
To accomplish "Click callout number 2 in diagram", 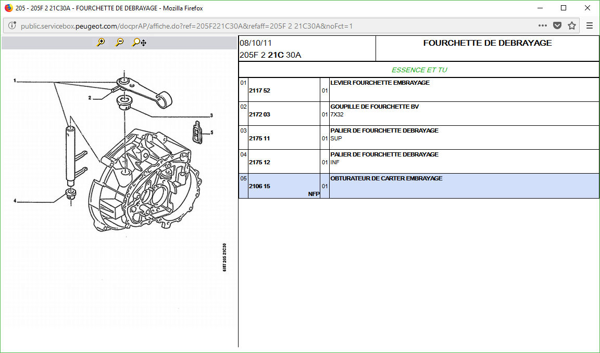I will (90, 98).
